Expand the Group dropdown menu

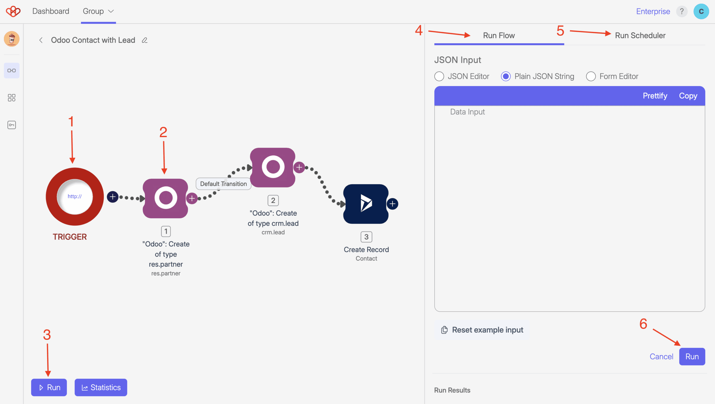point(98,11)
